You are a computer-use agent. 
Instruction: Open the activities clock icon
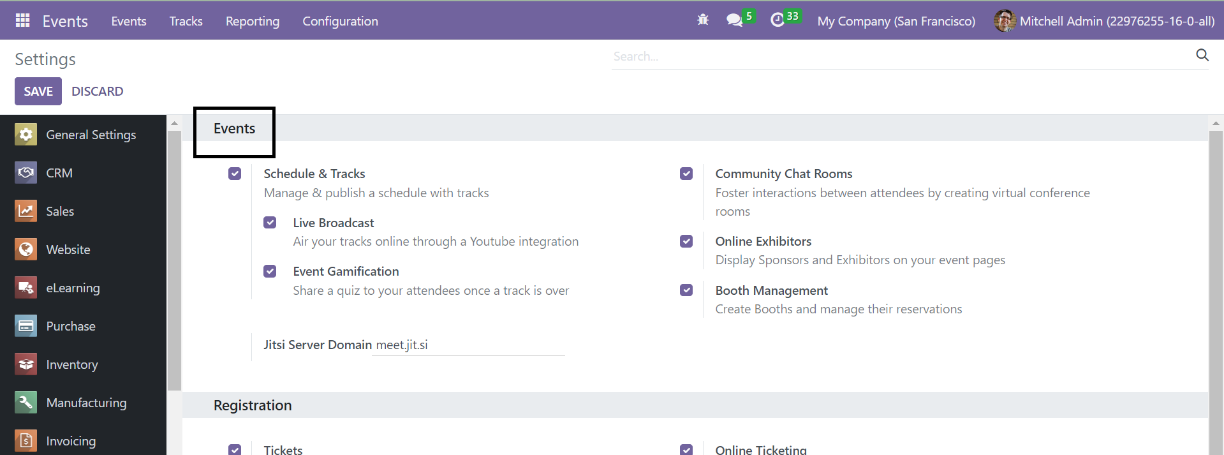[777, 20]
